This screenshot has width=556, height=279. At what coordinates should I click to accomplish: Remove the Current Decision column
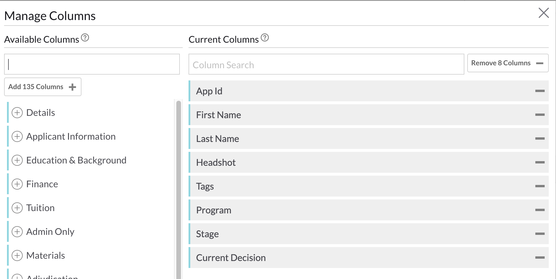540,258
